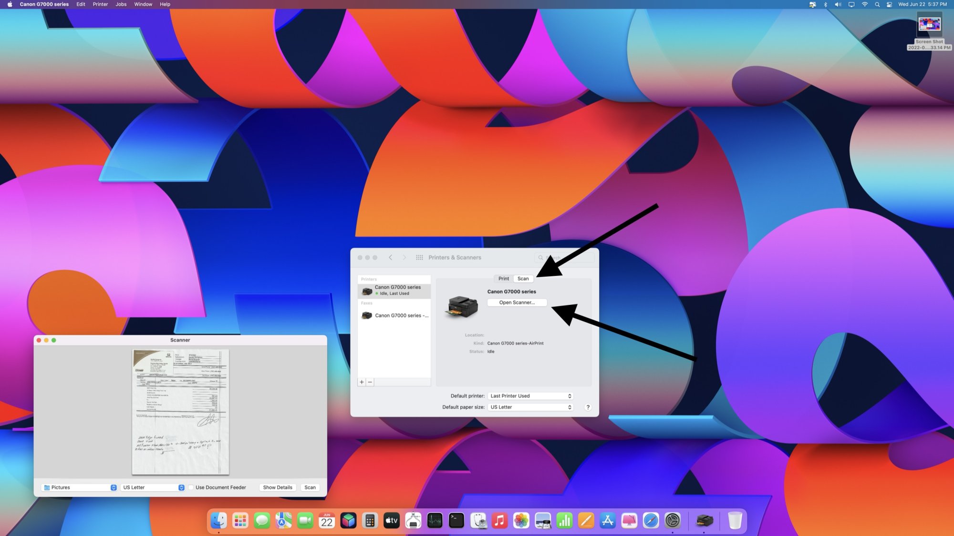The height and width of the screenshot is (536, 954).
Task: Click Show Details in Scanner window
Action: click(x=277, y=487)
